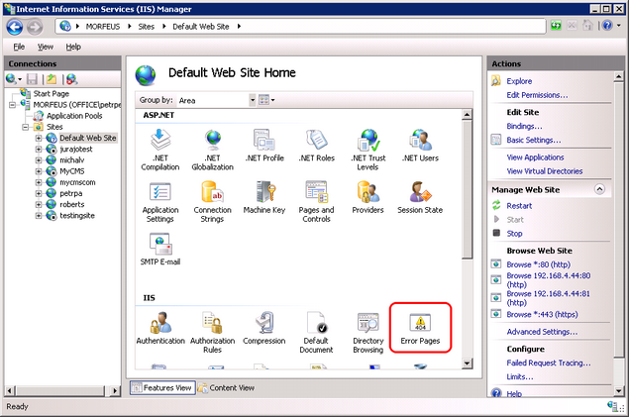Collapse the Manage Web Site section
This screenshot has width=629, height=417.
(x=599, y=189)
